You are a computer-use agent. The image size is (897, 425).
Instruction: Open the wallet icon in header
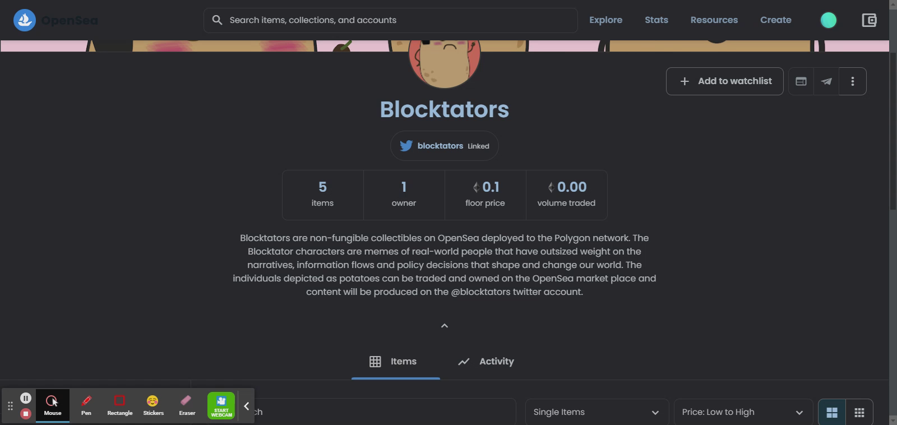(x=869, y=20)
